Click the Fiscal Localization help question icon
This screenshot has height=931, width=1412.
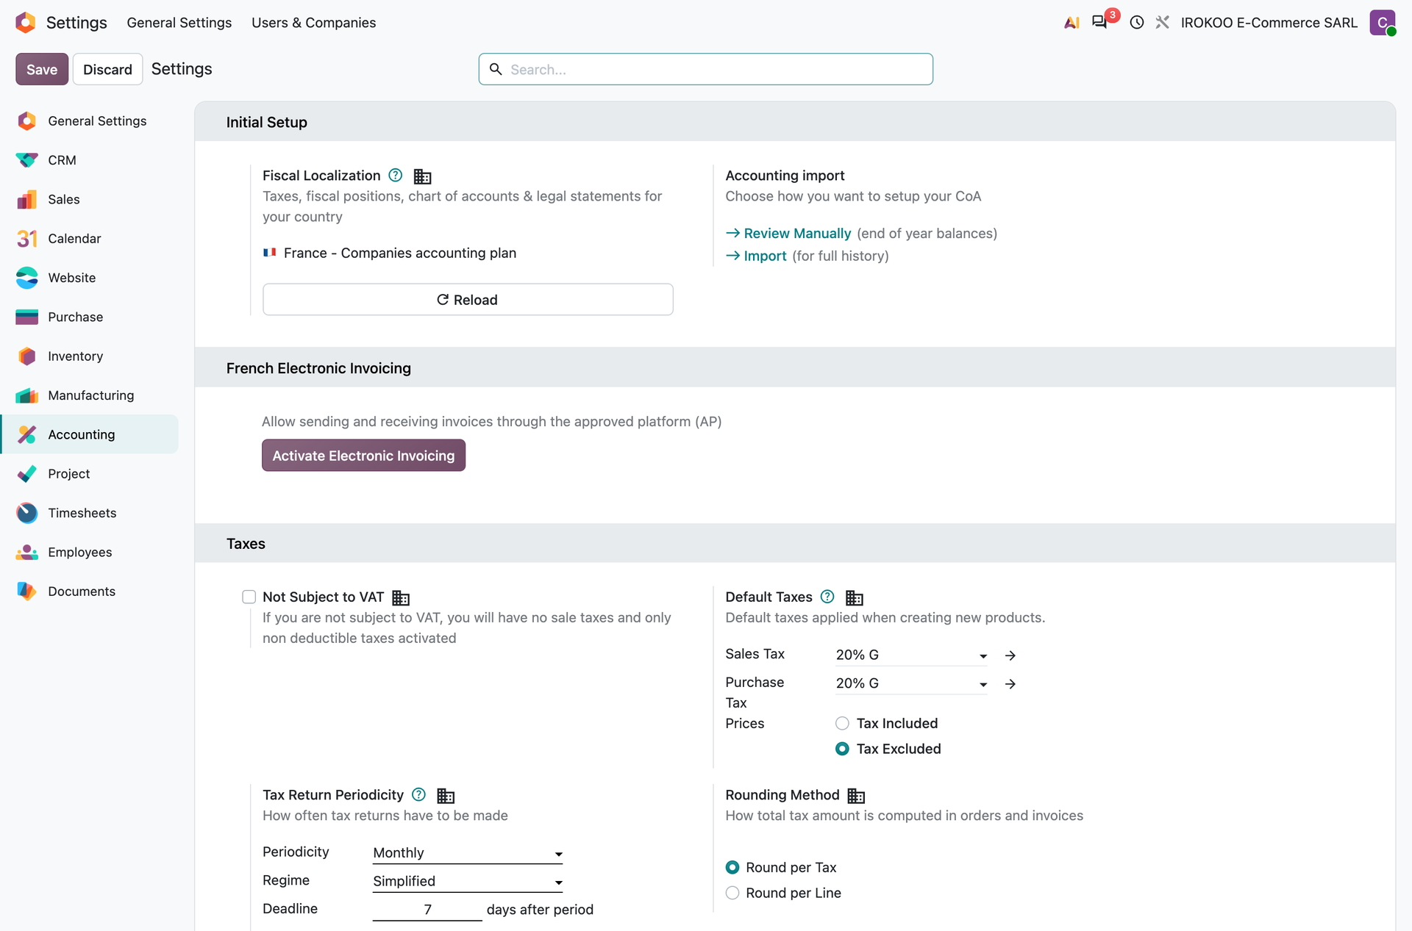coord(396,175)
